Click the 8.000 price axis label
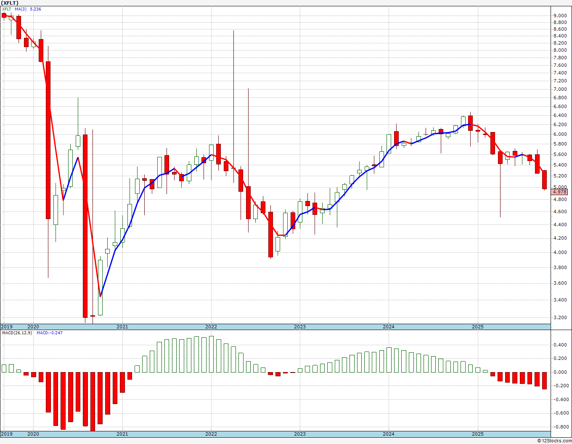This screenshot has height=444, width=572. point(560,50)
